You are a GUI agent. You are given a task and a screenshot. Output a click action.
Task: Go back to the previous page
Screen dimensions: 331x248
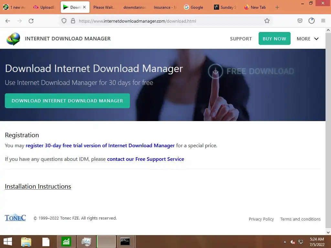[8, 21]
